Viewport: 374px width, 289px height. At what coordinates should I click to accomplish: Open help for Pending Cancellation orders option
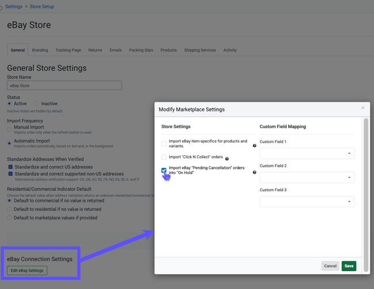tap(254, 172)
